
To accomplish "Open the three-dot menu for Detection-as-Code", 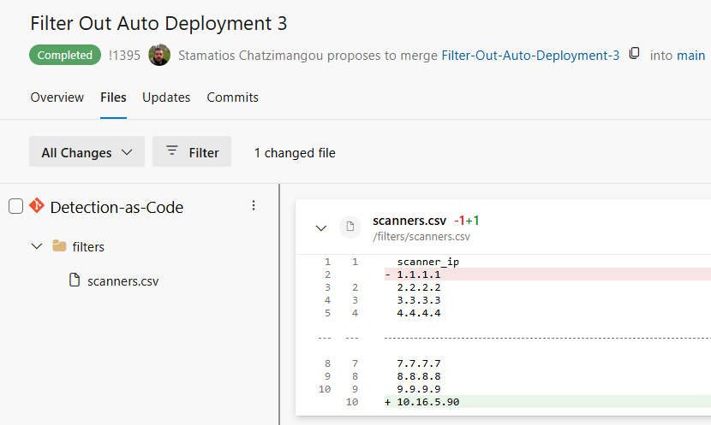I will [254, 205].
